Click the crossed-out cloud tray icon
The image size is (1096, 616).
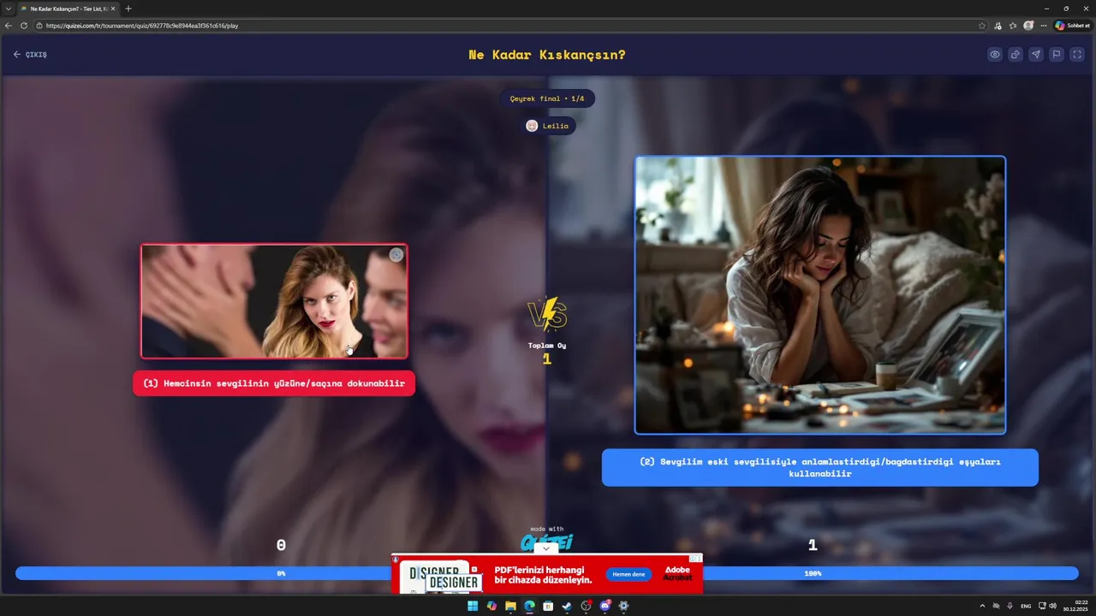pos(996,606)
